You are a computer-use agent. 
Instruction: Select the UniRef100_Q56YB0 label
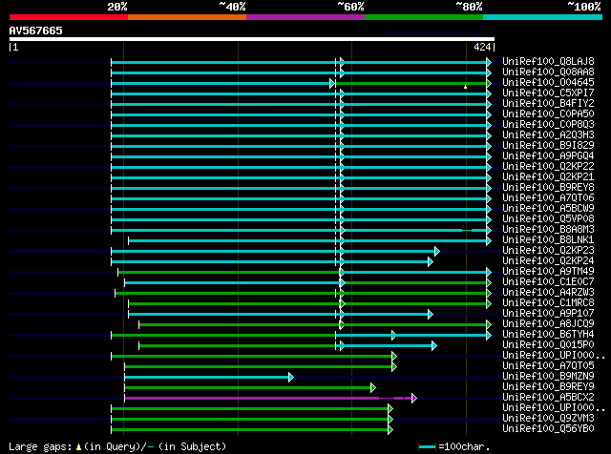click(548, 429)
